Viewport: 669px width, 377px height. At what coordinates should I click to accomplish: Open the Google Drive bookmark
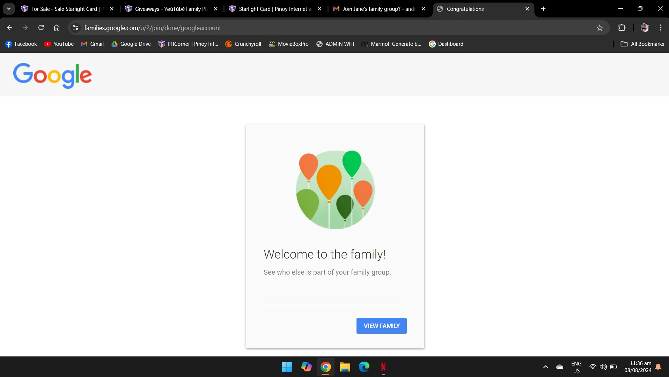pos(131,44)
